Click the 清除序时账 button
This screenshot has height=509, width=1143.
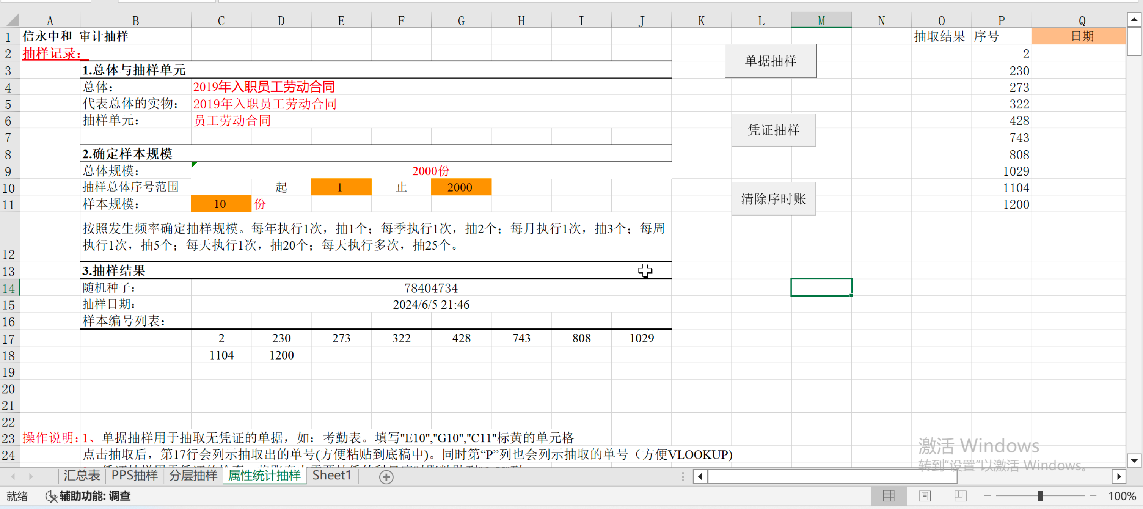(x=773, y=198)
